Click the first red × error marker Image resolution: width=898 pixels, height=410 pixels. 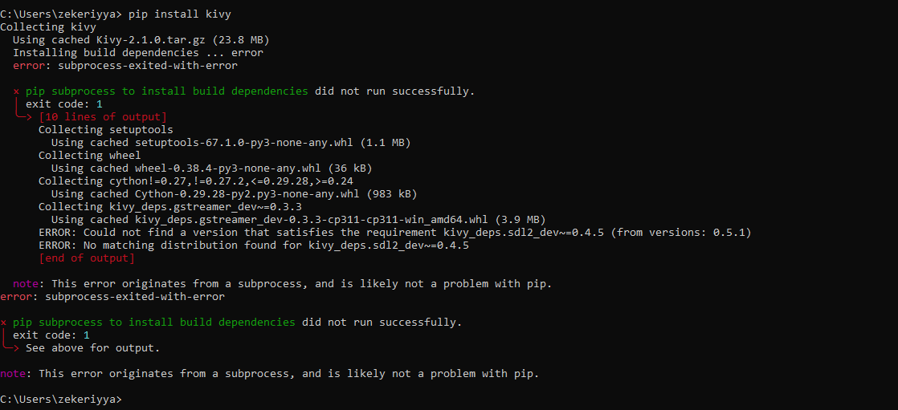point(16,91)
